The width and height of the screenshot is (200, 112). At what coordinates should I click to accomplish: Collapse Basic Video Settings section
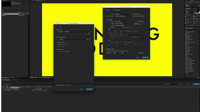56,37
